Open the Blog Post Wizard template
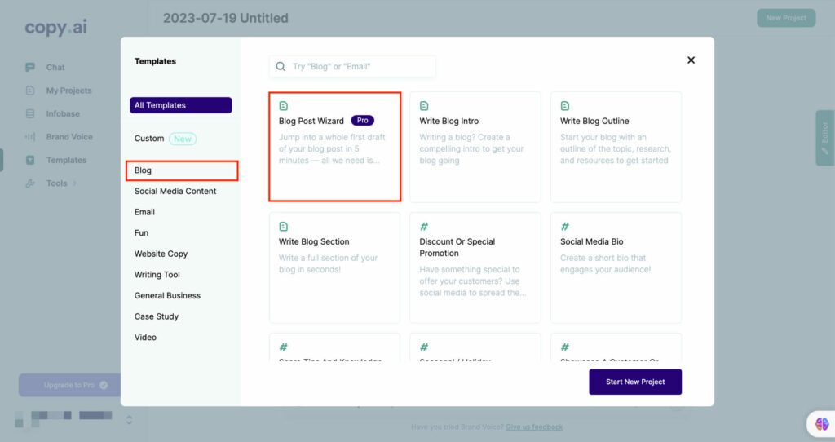The image size is (835, 442). (335, 147)
